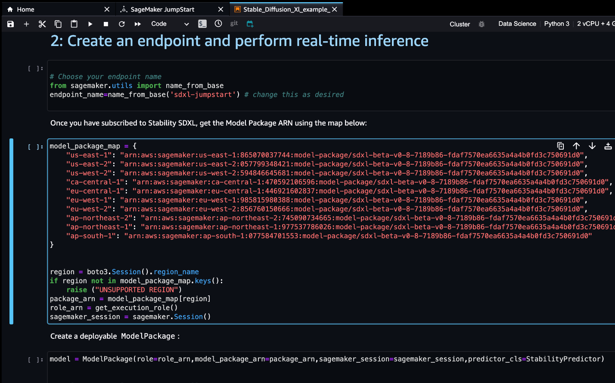The width and height of the screenshot is (615, 383).
Task: Interrupt the kernel with the stop button
Action: click(106, 24)
